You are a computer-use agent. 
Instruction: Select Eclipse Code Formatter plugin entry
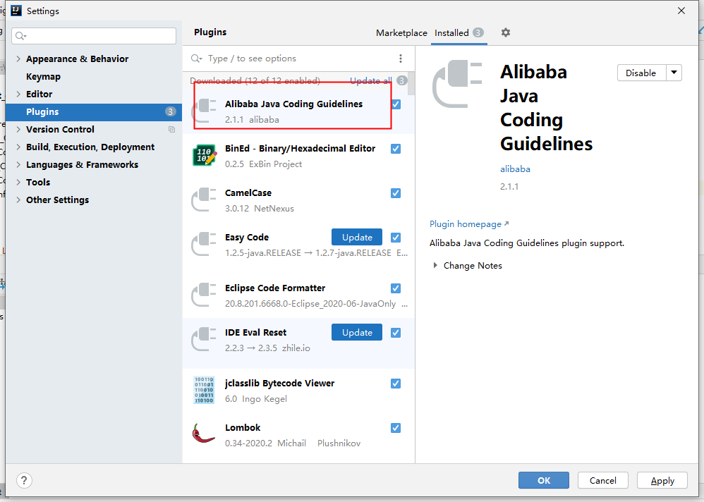tap(298, 295)
